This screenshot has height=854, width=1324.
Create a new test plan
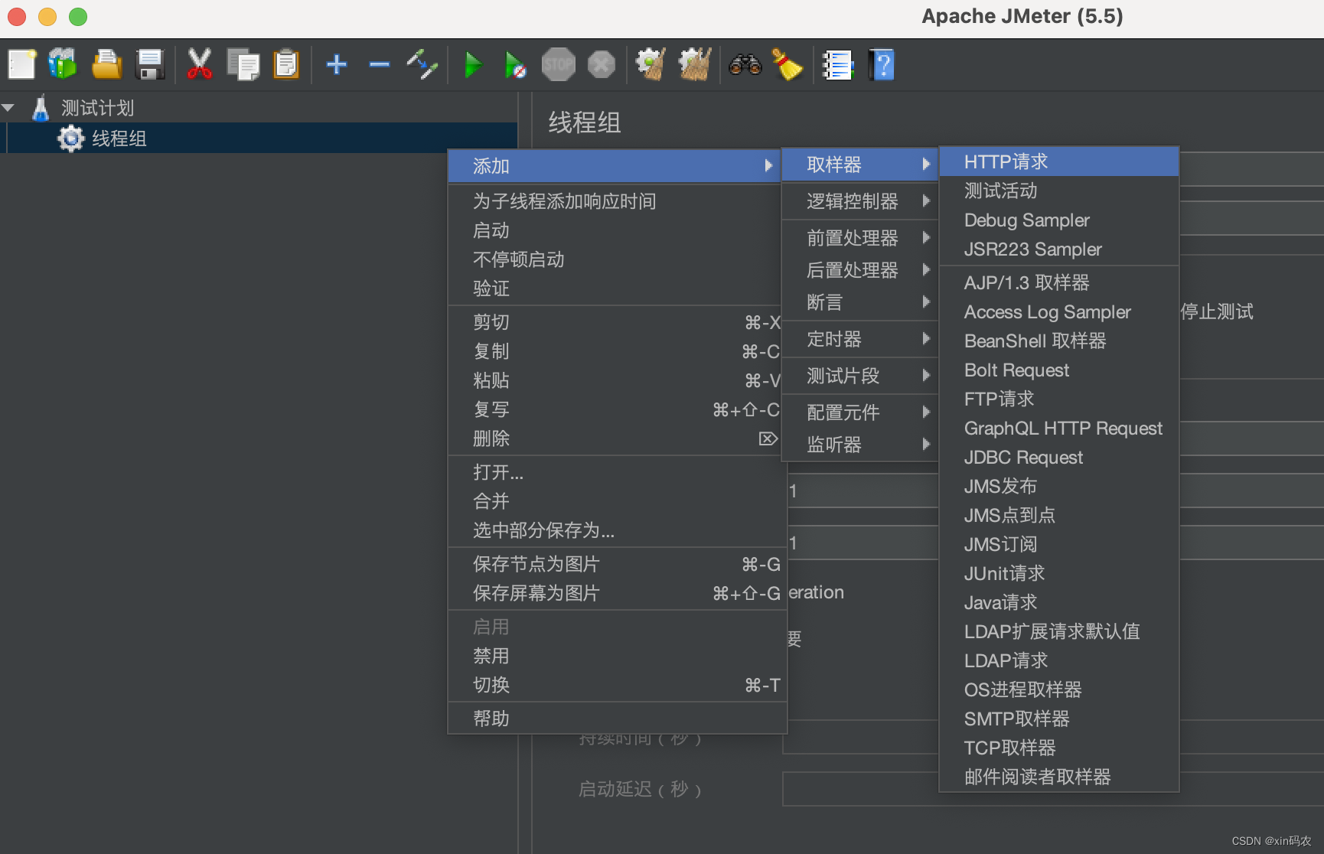[x=21, y=64]
